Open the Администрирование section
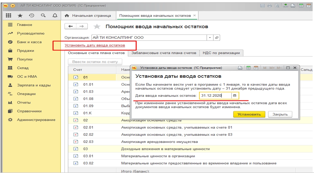The height and width of the screenshot is (173, 314). pos(36,120)
